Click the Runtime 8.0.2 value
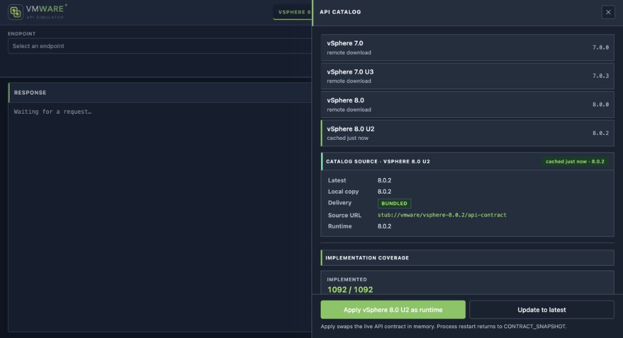This screenshot has width=623, height=338. pos(385,226)
